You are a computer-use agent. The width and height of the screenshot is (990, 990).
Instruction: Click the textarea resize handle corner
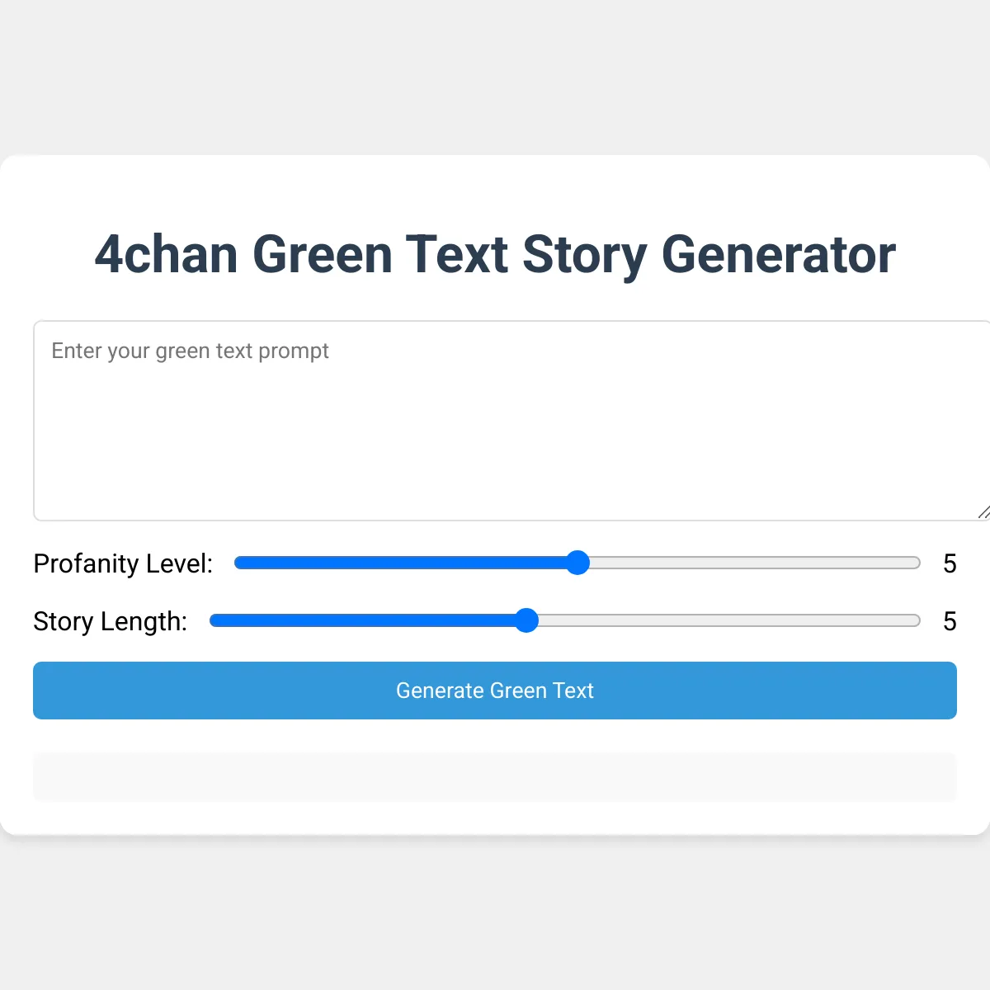(x=983, y=512)
